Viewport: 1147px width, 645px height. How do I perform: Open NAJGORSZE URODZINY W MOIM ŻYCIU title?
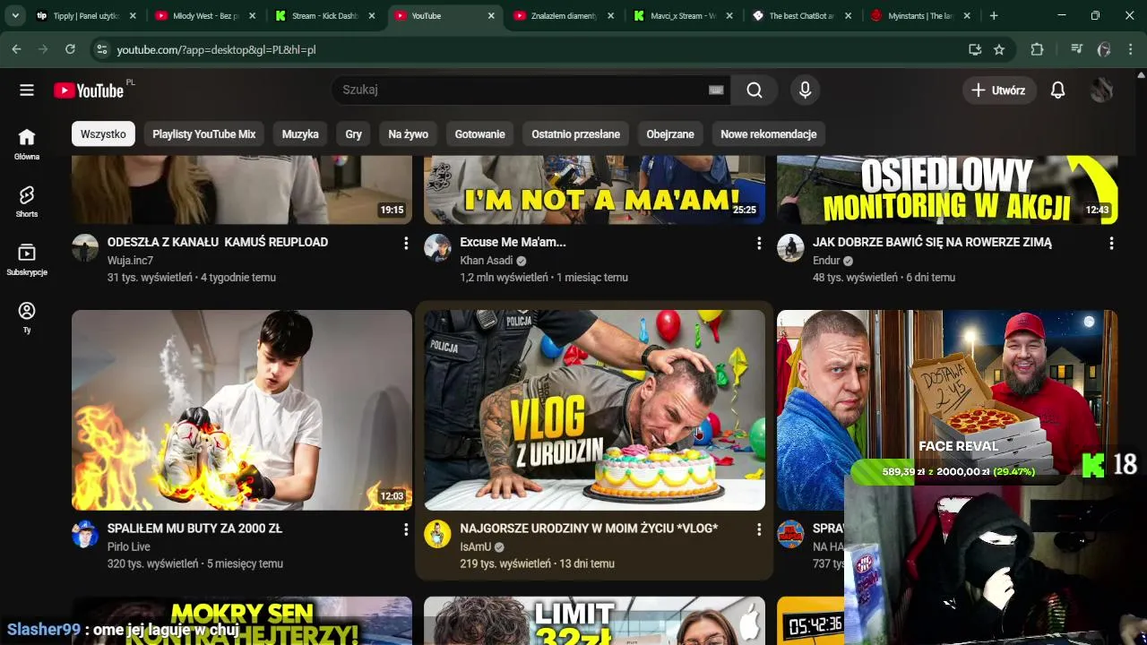589,529
